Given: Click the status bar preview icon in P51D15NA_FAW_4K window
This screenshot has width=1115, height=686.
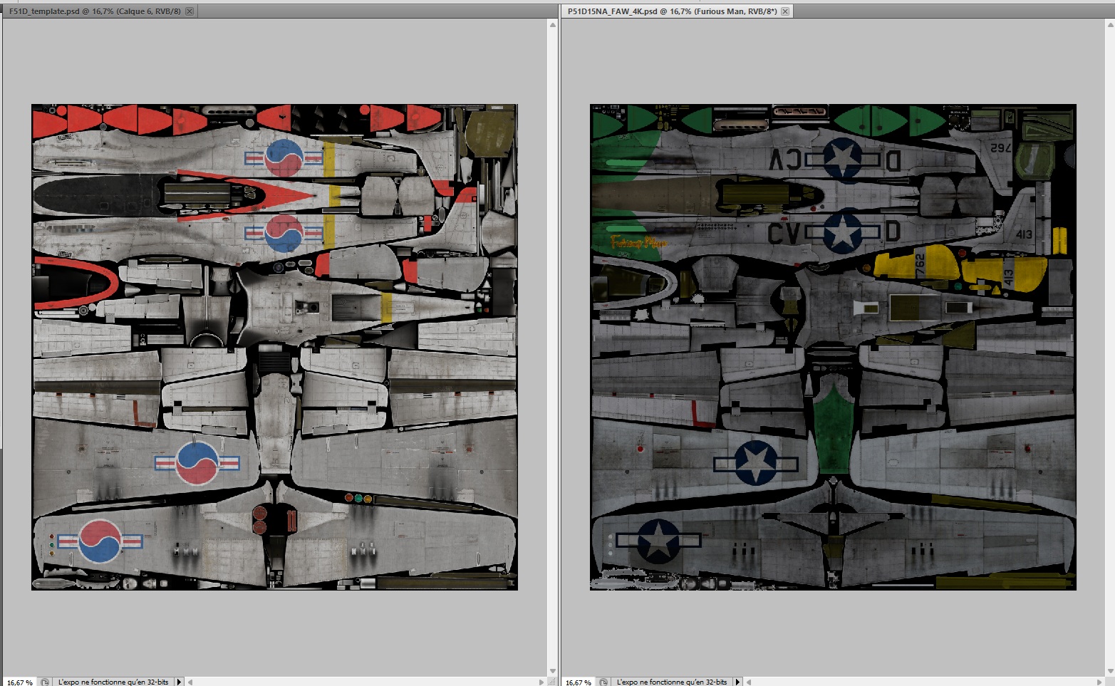Looking at the screenshot, I should tap(603, 682).
